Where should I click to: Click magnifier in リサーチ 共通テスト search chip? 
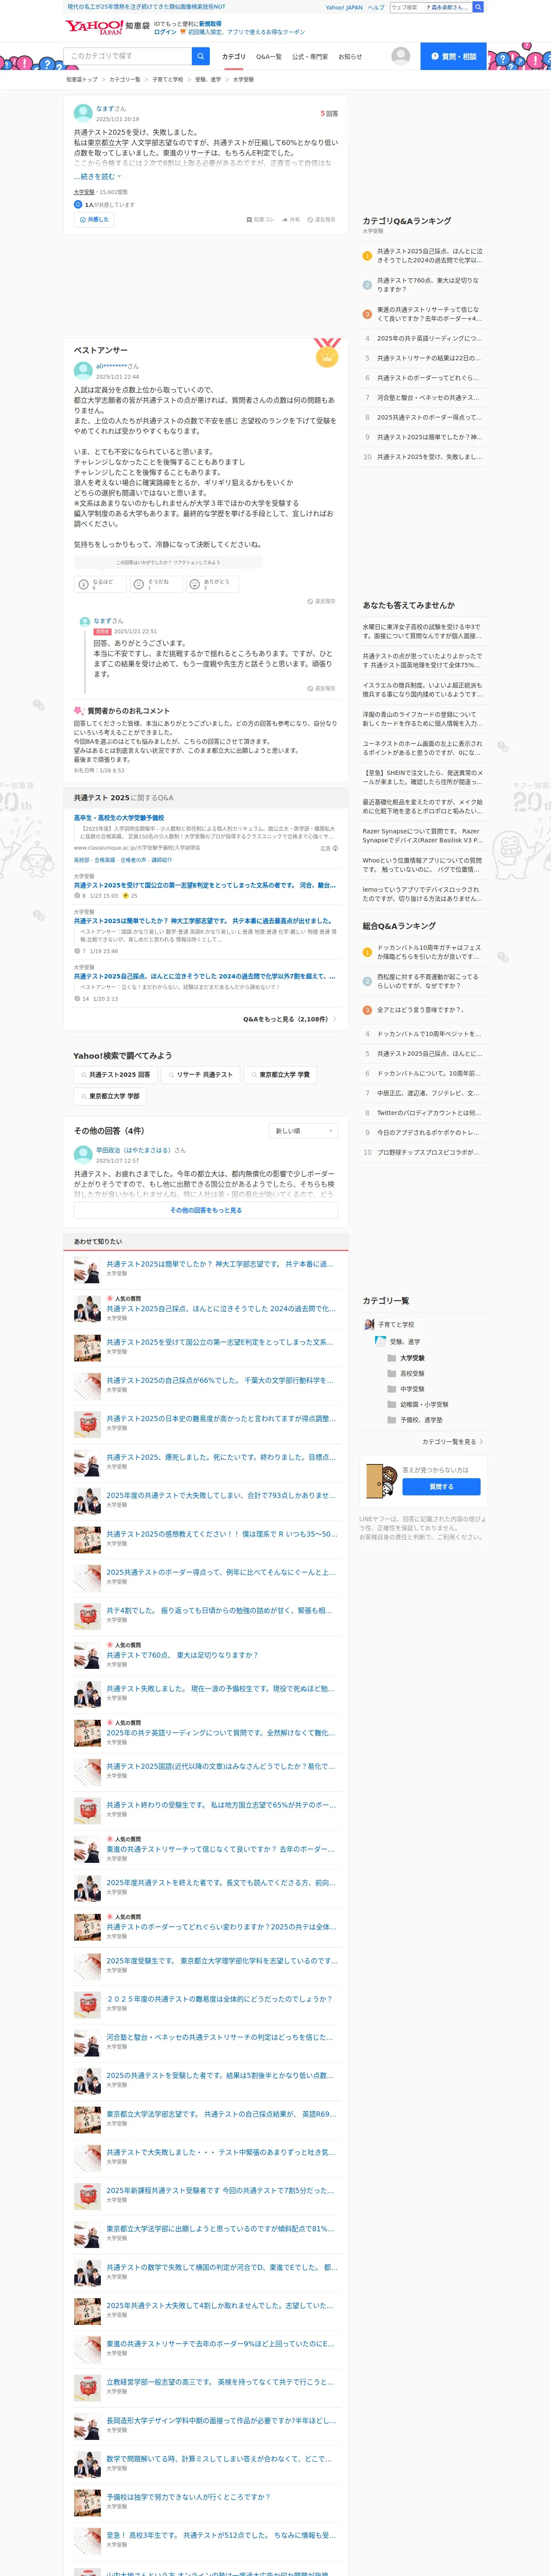coord(172,1074)
